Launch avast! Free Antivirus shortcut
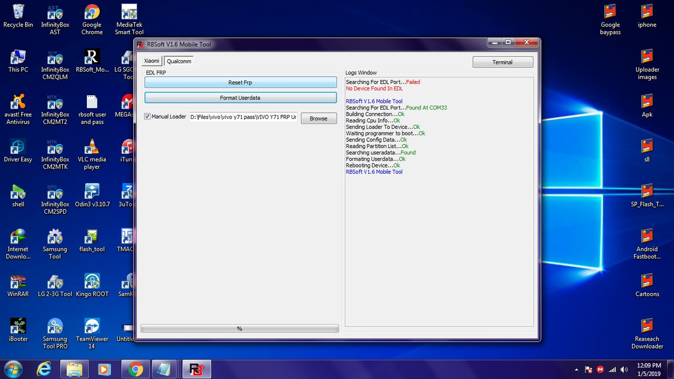 click(x=18, y=110)
